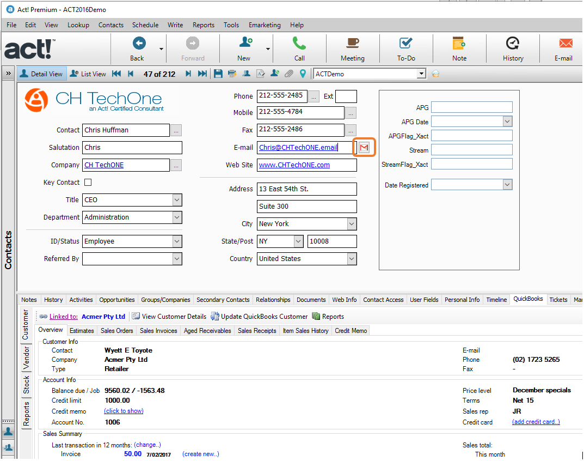Click the To-Do toolbar button

tap(405, 49)
